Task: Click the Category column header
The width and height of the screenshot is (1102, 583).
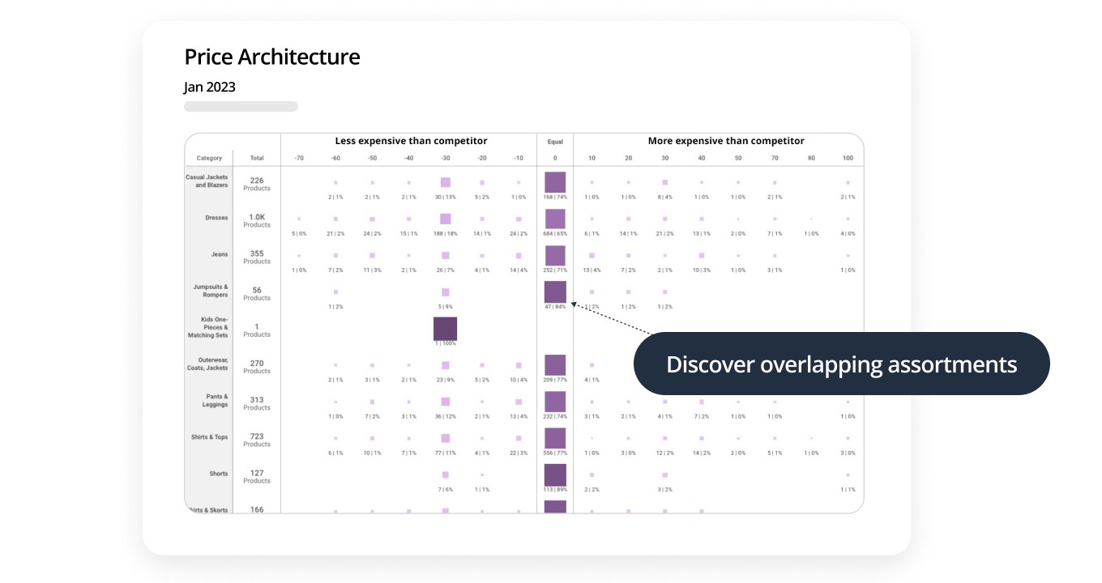Action: pos(209,158)
